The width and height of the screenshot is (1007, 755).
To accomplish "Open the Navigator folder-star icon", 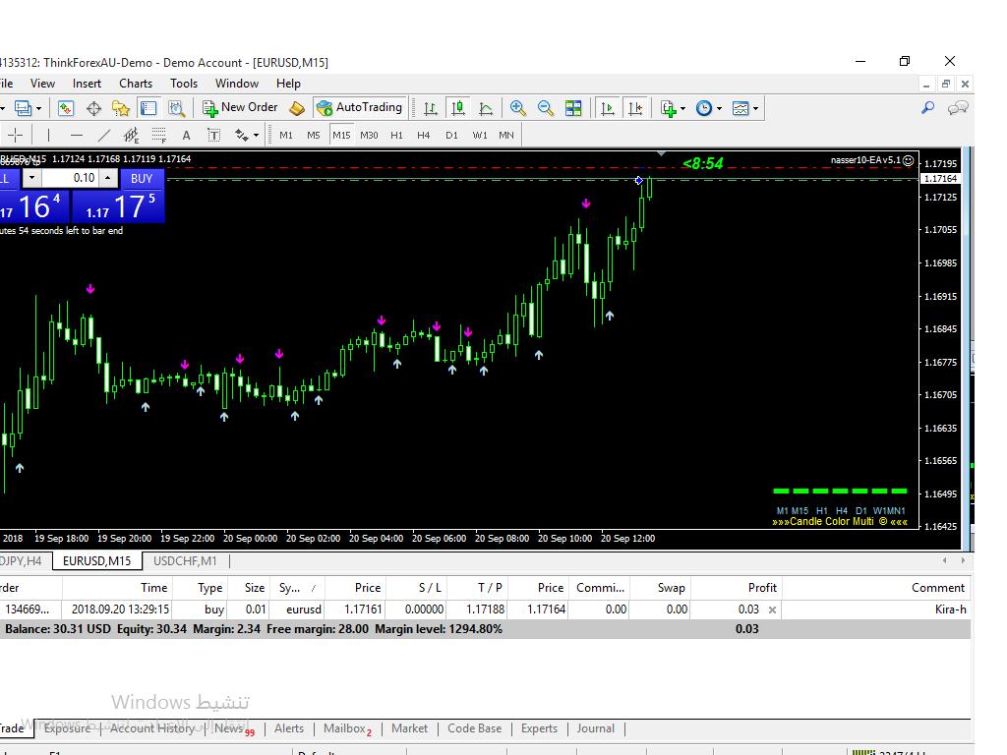I will (121, 108).
